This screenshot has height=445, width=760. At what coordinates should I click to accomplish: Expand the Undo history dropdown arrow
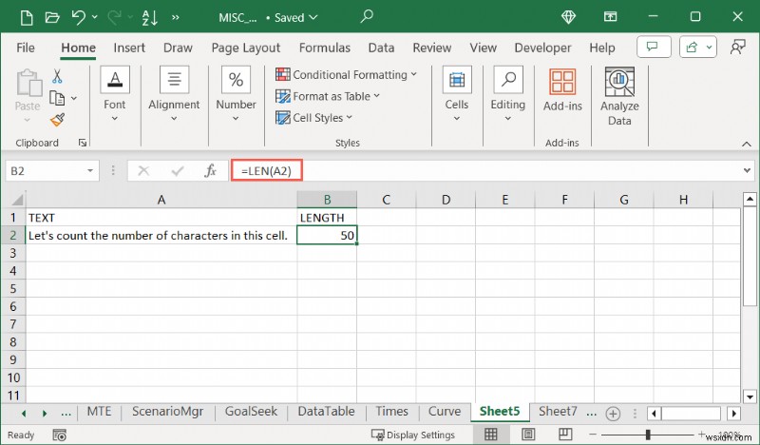pos(94,17)
